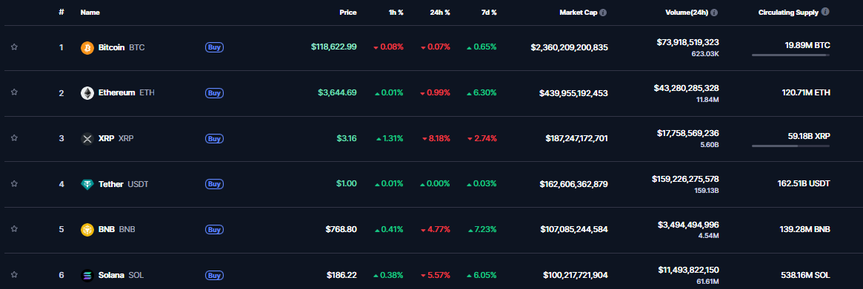Sort the list by Name header

pyautogui.click(x=90, y=12)
